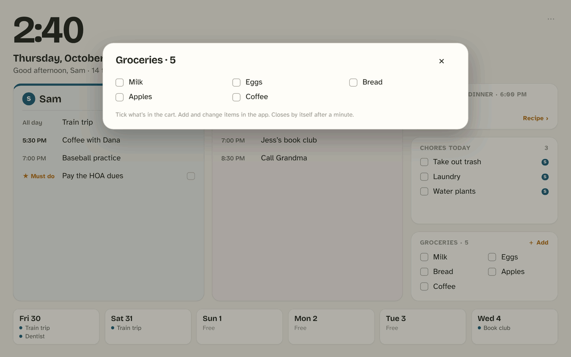Click the S badge beside Water plants
The width and height of the screenshot is (571, 357).
coord(545,192)
